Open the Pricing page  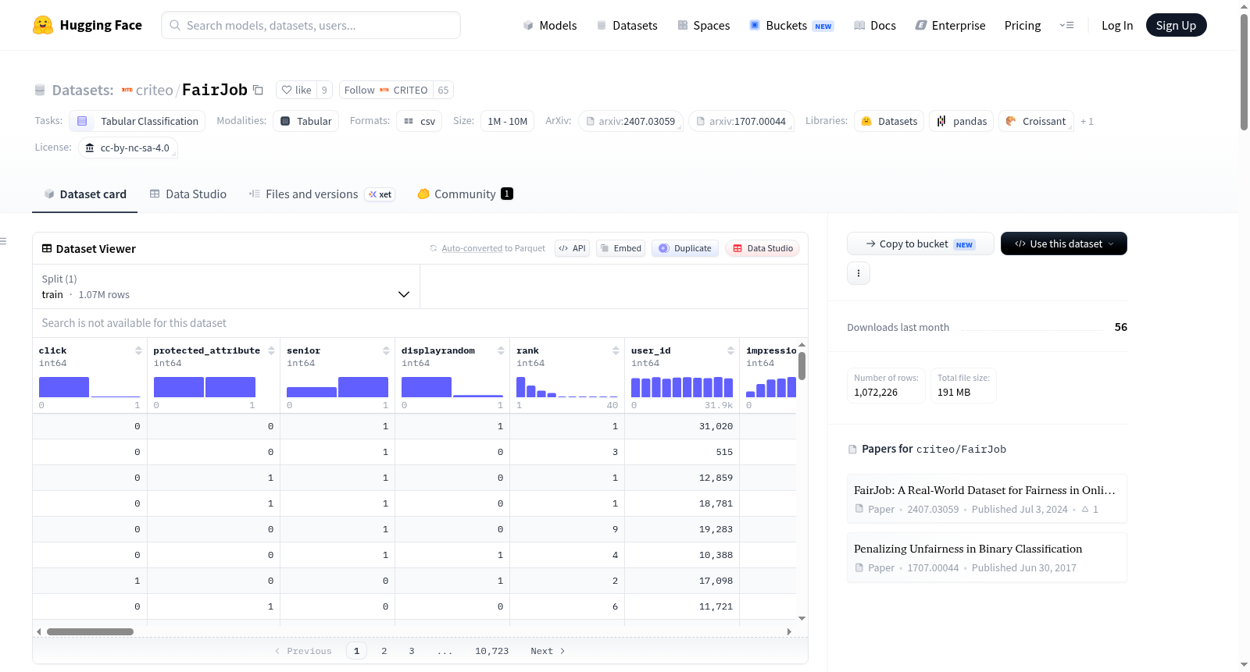[x=1023, y=25]
